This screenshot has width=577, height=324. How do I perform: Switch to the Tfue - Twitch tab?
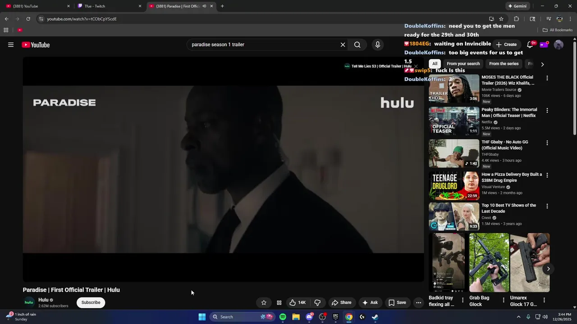point(110,6)
